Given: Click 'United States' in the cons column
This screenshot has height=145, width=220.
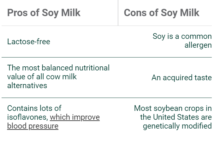Looking at the screenshot, I should point(176,117).
